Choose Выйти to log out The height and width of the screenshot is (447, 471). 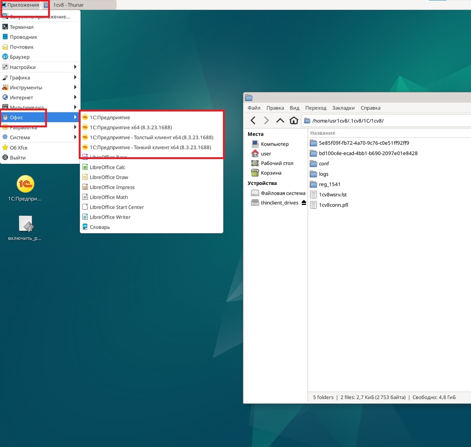(40, 157)
